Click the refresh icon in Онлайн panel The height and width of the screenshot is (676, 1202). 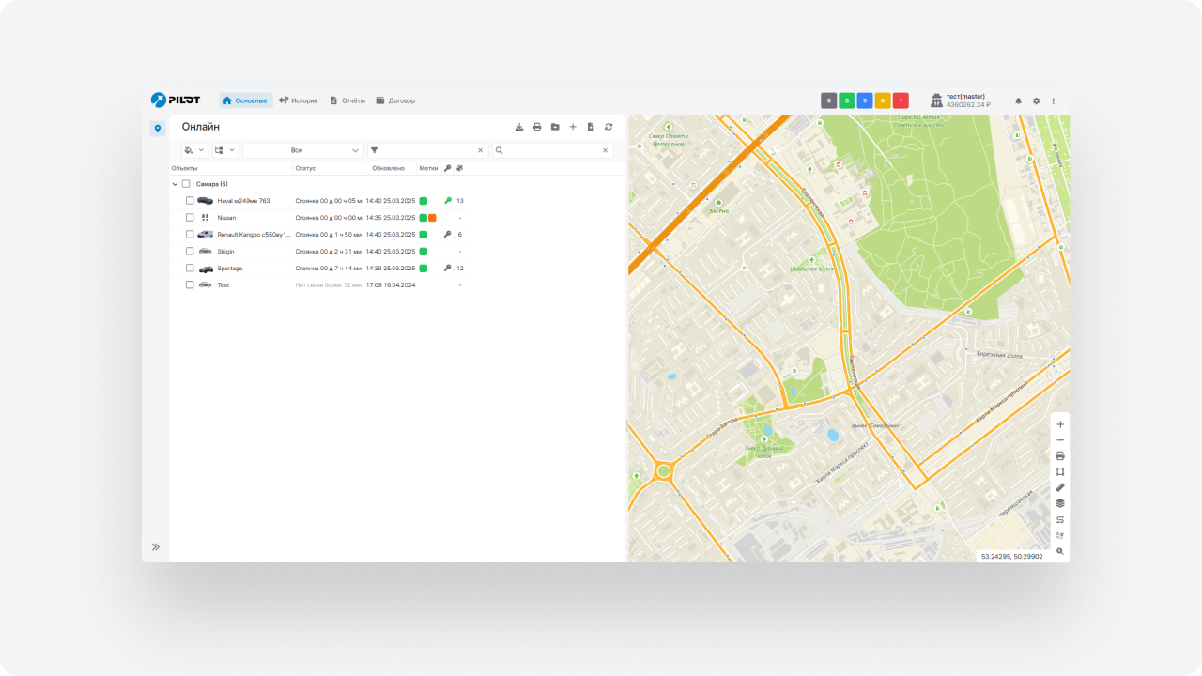click(x=609, y=127)
